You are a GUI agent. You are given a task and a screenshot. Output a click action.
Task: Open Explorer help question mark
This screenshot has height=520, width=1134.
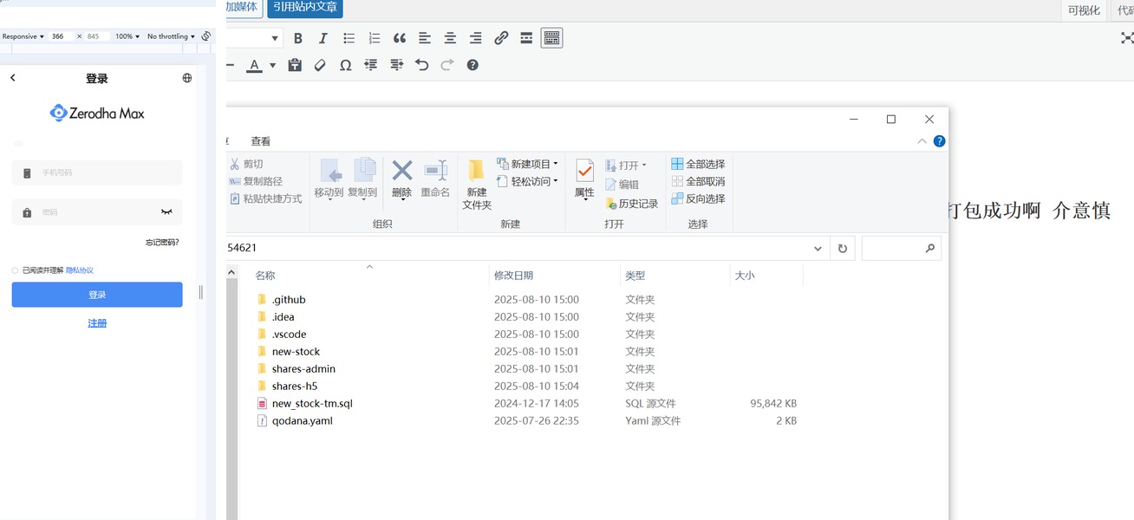pos(939,141)
